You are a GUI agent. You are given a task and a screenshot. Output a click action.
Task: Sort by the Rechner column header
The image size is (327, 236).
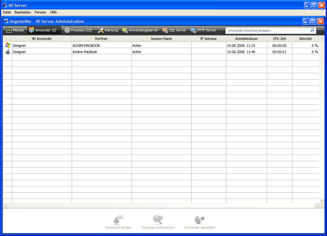[101, 39]
